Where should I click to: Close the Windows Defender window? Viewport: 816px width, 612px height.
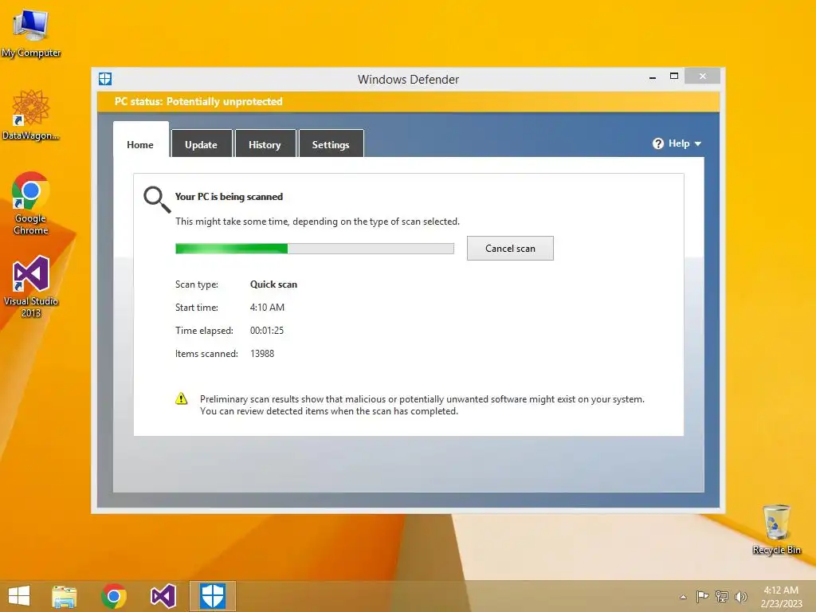(x=703, y=76)
